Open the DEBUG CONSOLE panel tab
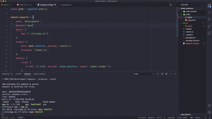 (39, 74)
